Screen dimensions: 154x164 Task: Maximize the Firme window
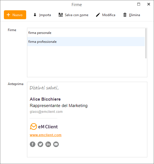click(139, 4)
